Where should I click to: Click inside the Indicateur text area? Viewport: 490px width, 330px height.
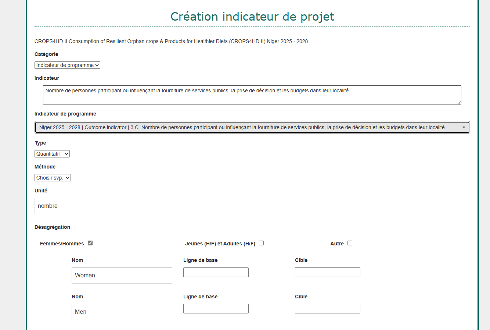point(252,95)
